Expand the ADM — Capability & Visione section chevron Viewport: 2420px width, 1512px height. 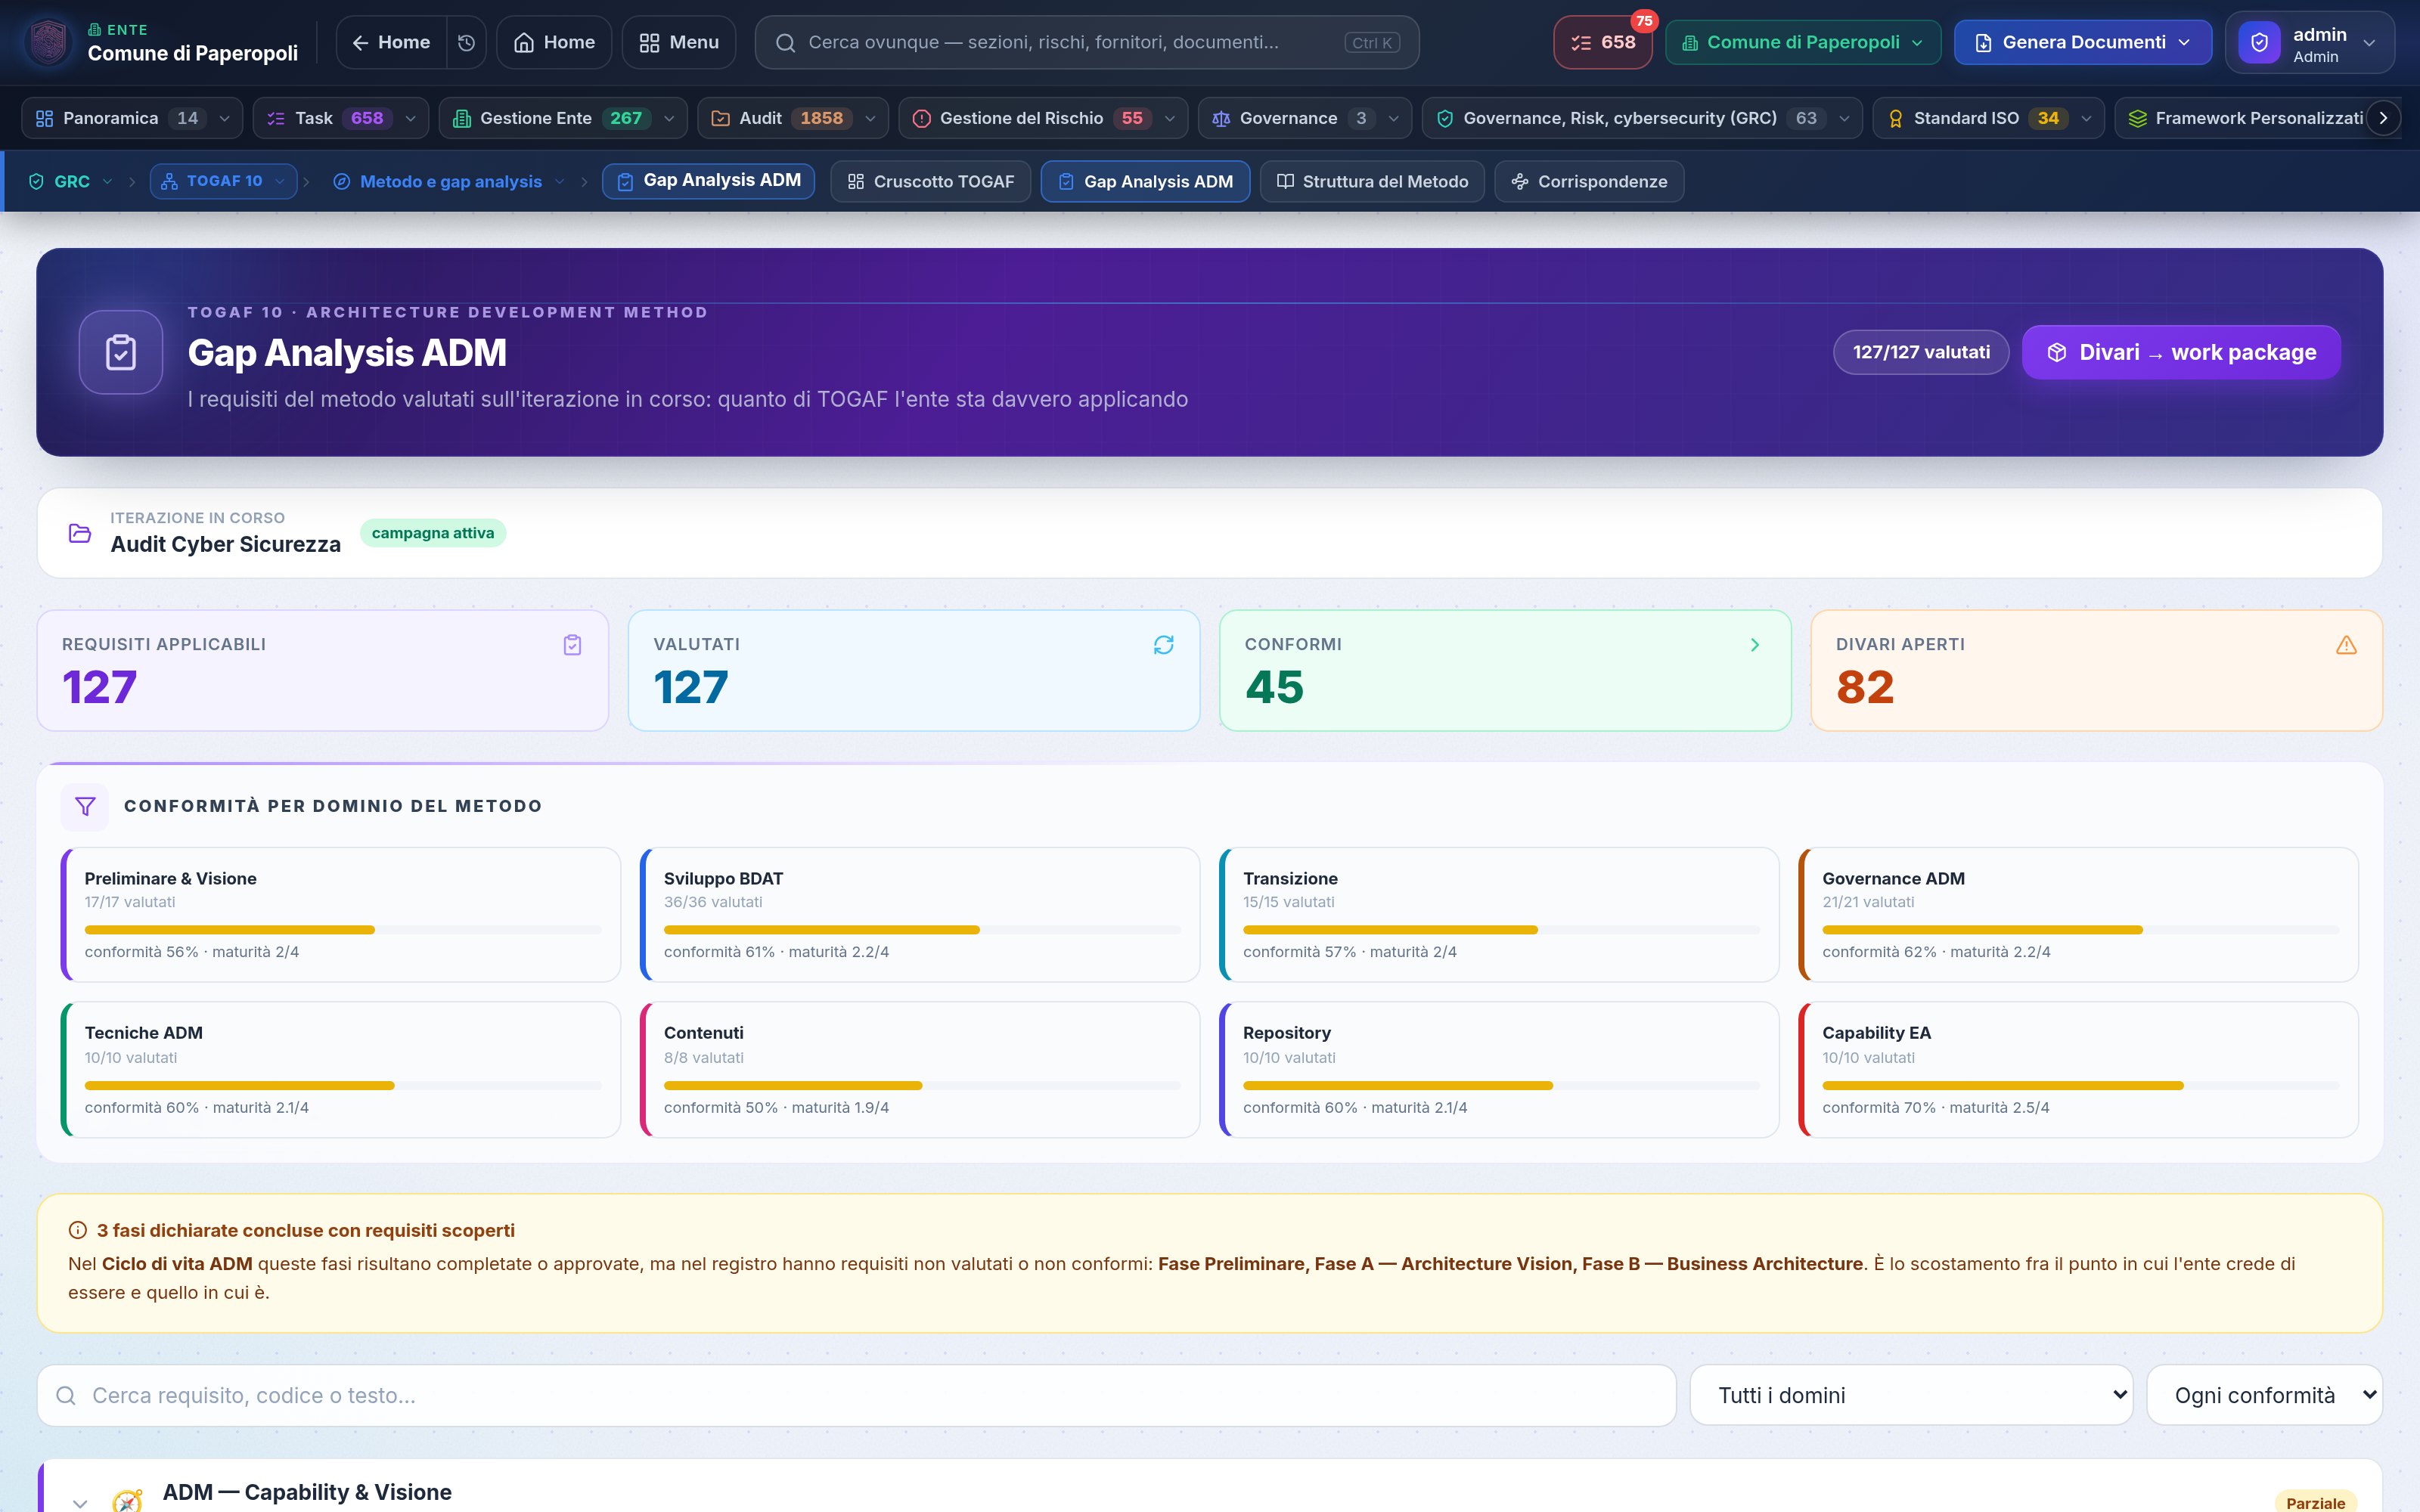80,1503
